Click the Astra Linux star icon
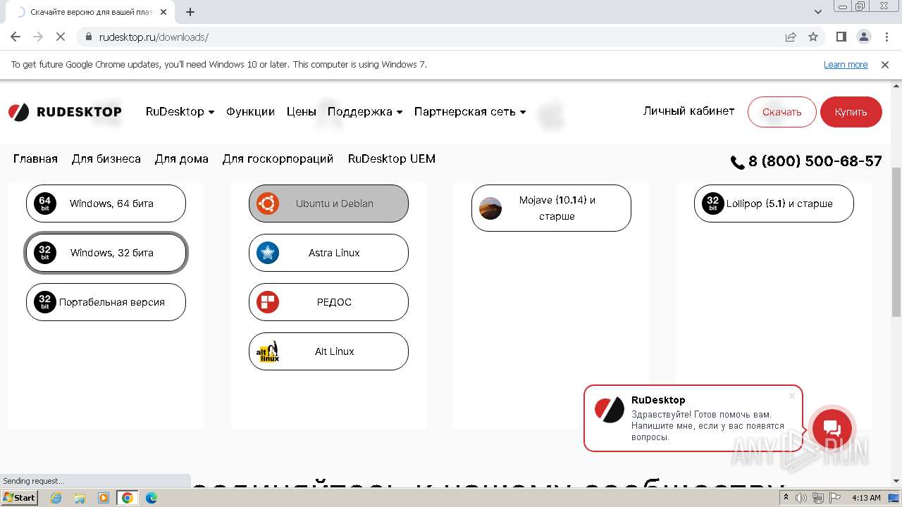 [268, 253]
